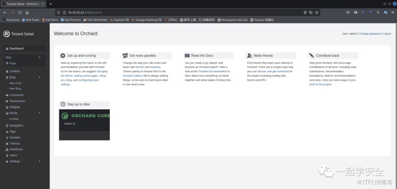Open the Comments admin page
Viewport: 397px width, 189px height.
point(16,95)
